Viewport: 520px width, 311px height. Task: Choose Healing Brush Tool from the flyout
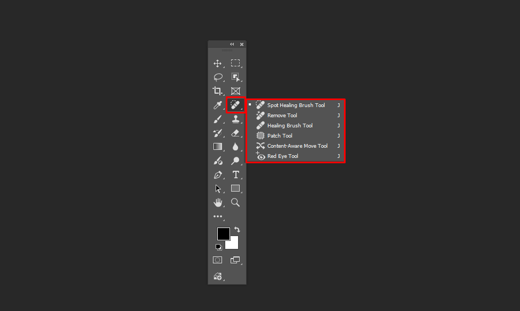click(296, 125)
